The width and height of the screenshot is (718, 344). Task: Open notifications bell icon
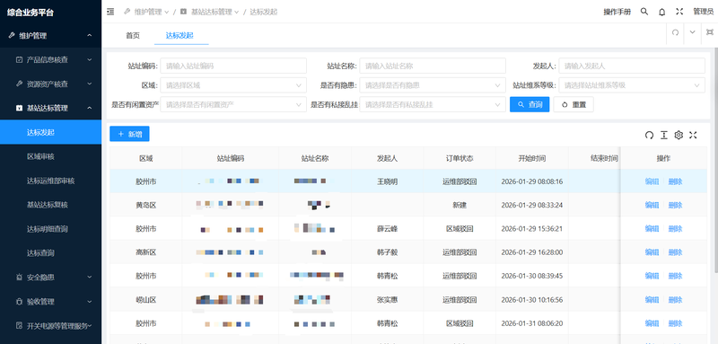(x=662, y=12)
